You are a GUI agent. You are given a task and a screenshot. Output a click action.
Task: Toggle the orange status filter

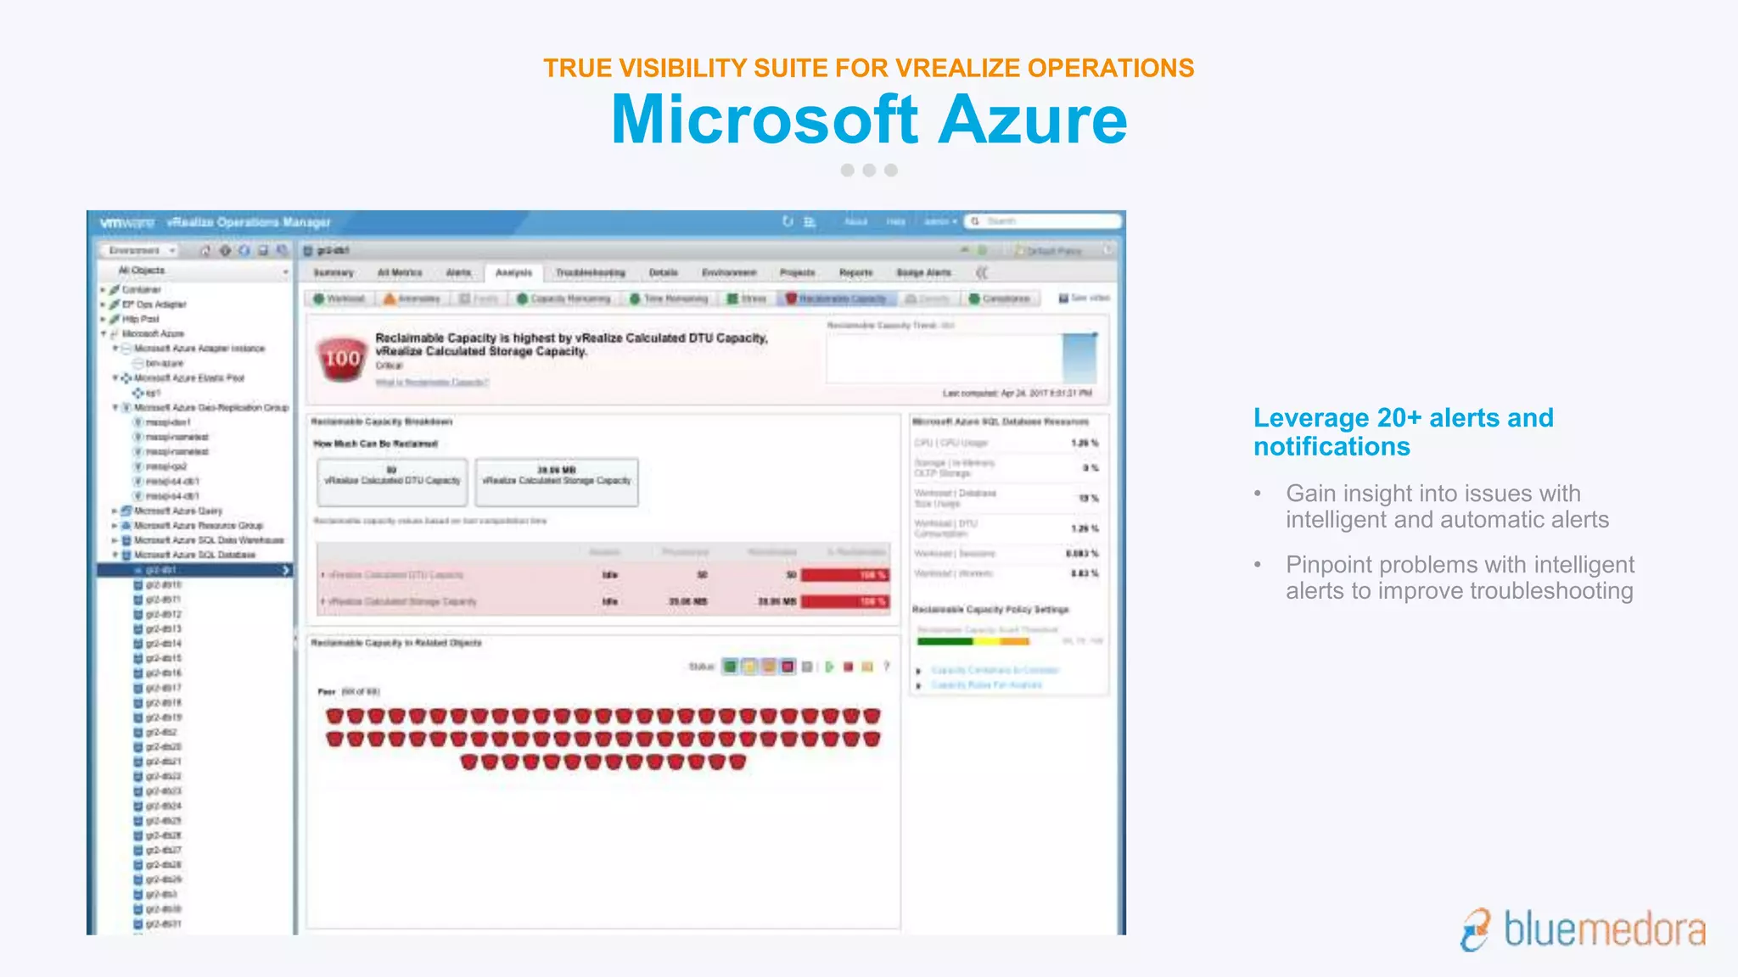click(768, 667)
